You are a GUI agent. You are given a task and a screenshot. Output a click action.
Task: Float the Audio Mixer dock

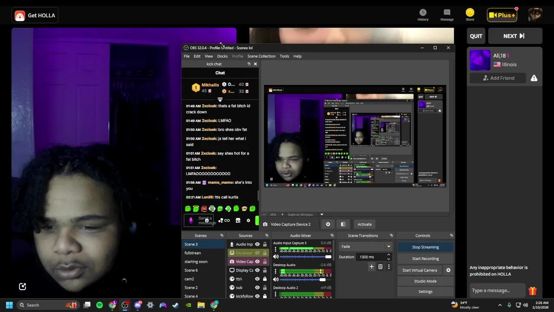pyautogui.click(x=332, y=236)
